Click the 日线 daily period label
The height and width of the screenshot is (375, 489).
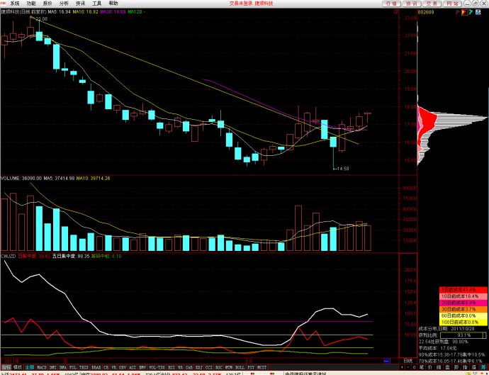point(407,362)
